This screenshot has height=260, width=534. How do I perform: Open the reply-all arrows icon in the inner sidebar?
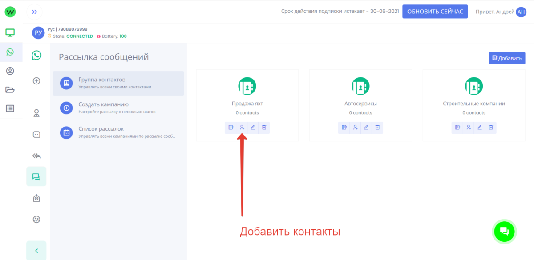pyautogui.click(x=36, y=156)
